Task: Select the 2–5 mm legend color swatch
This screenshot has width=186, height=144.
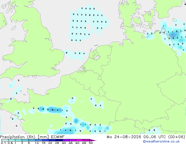Action: (25, 140)
